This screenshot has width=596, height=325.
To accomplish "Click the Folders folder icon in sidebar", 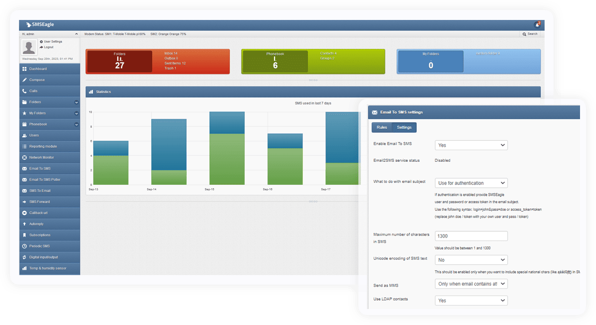I will click(x=24, y=102).
